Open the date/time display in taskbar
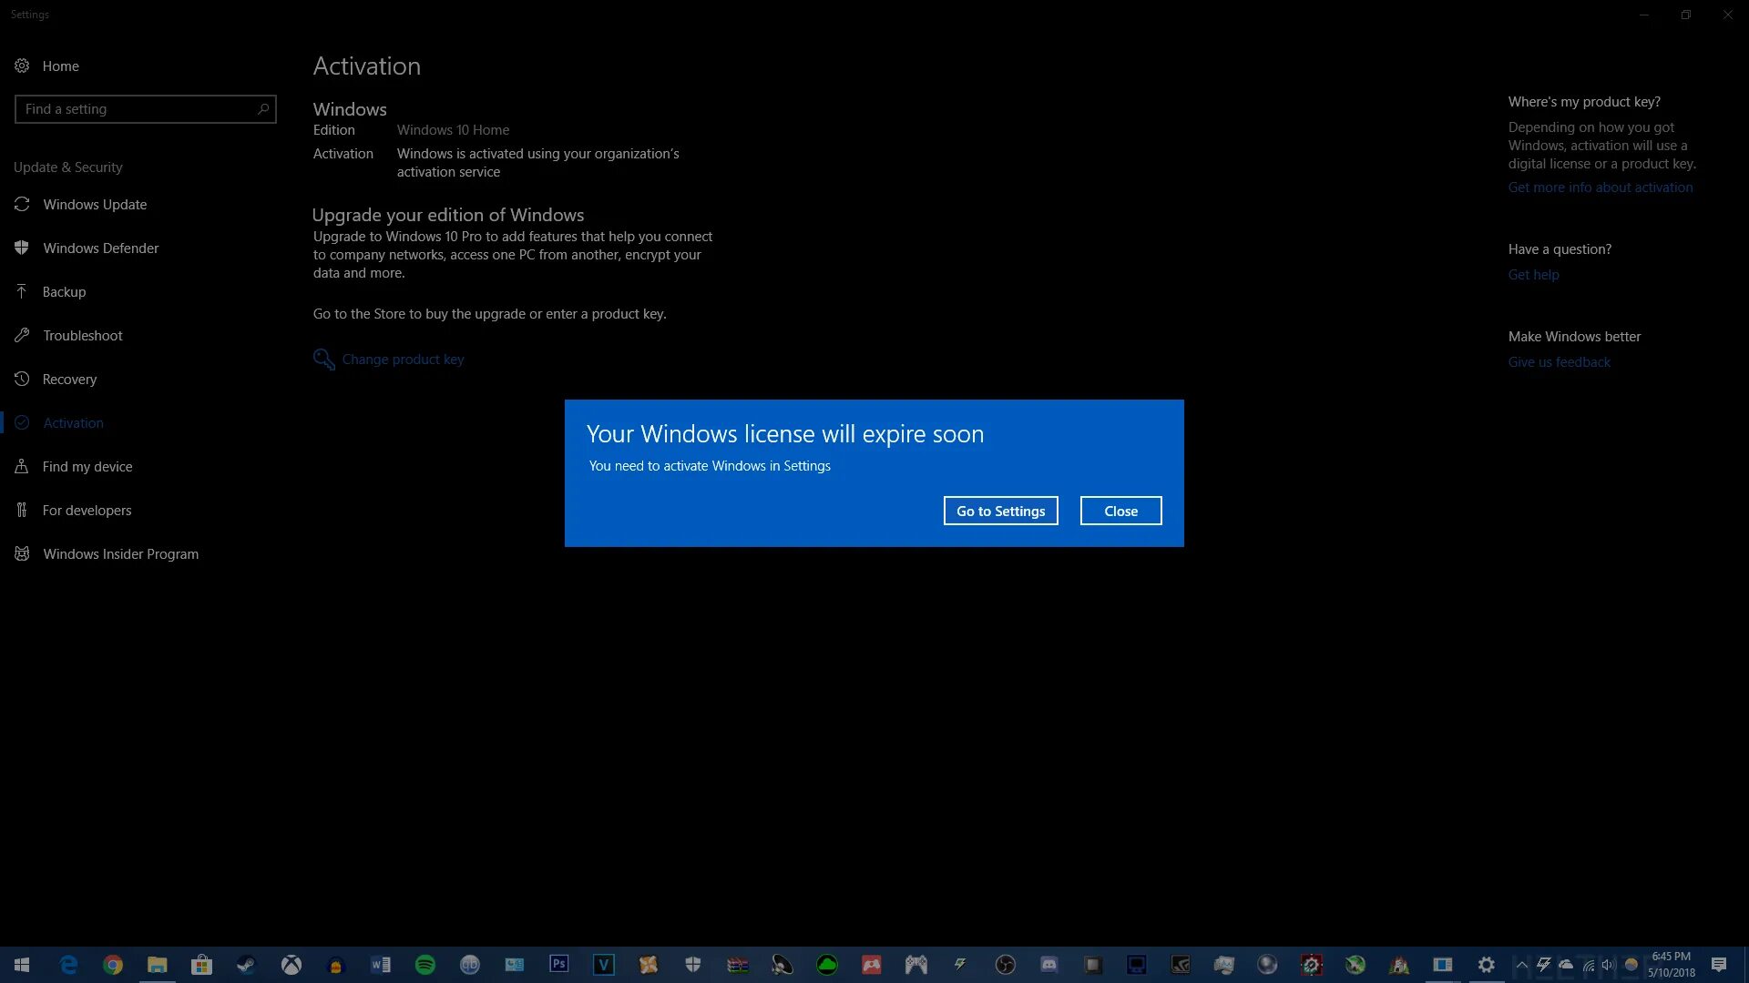Screen dimensions: 1749x983 coord(1673,964)
